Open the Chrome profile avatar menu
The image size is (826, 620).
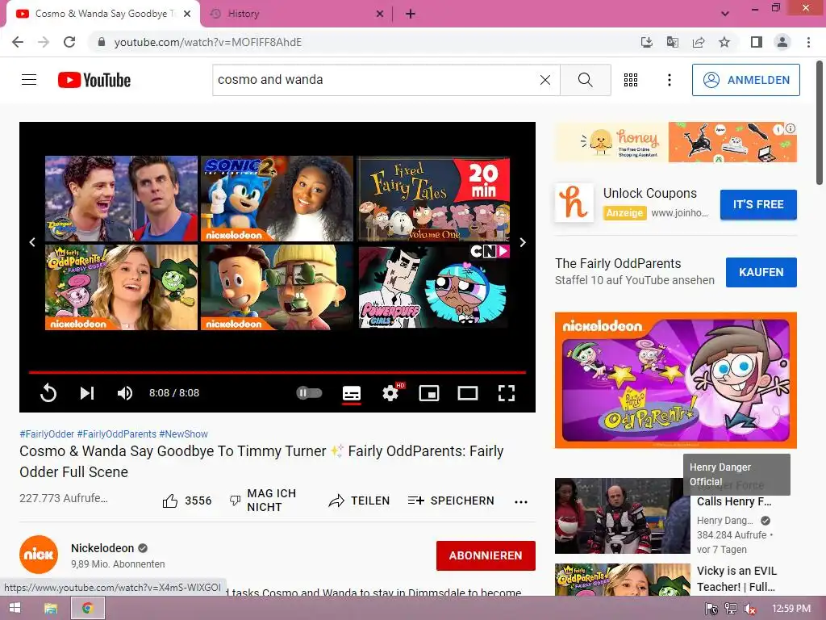pyautogui.click(x=782, y=42)
